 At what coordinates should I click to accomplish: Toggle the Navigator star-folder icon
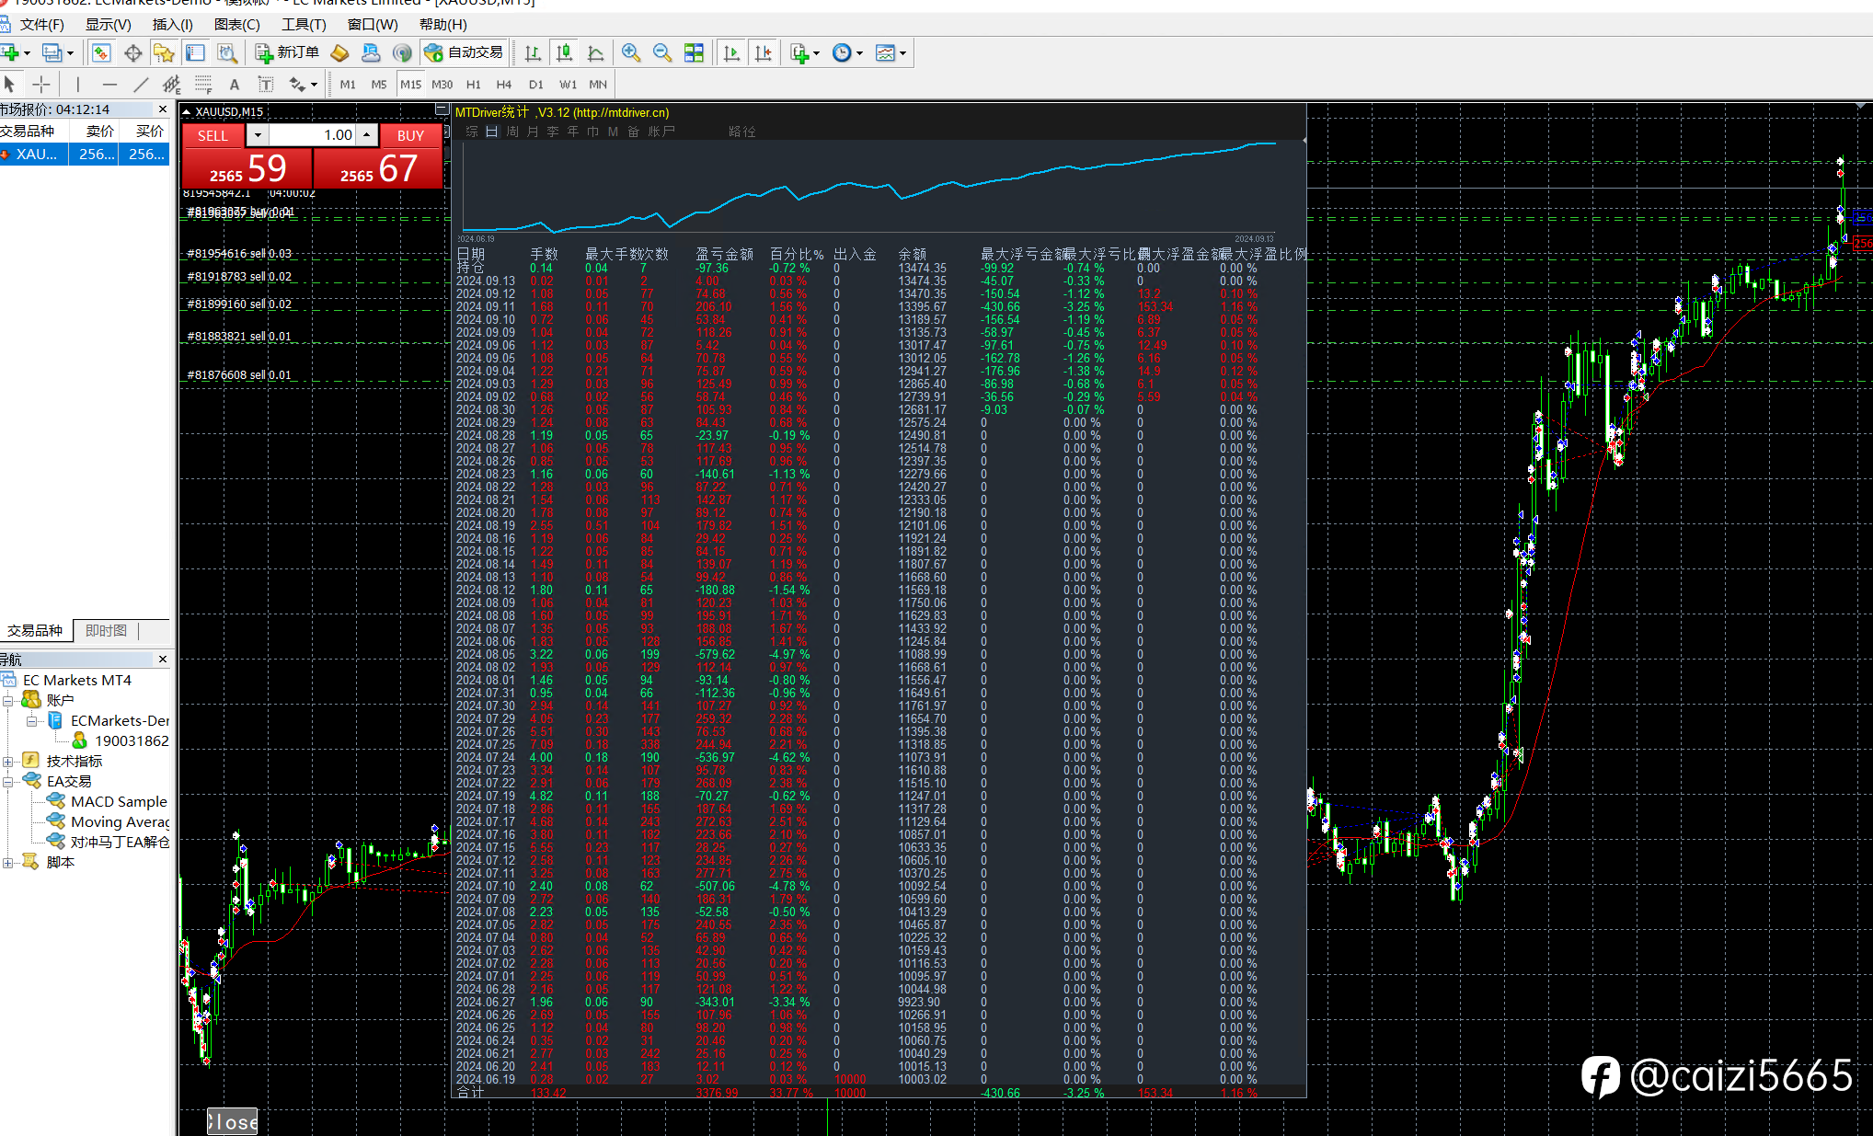164,53
